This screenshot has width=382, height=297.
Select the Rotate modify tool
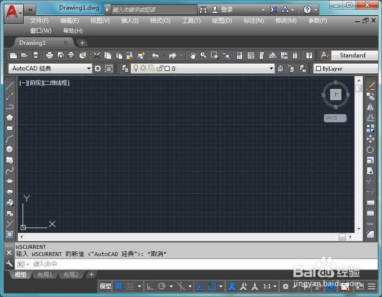[x=370, y=149]
